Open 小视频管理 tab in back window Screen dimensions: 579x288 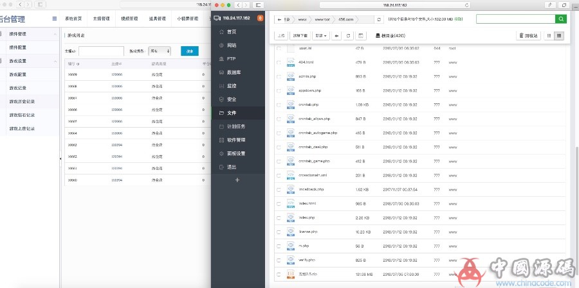click(x=187, y=19)
